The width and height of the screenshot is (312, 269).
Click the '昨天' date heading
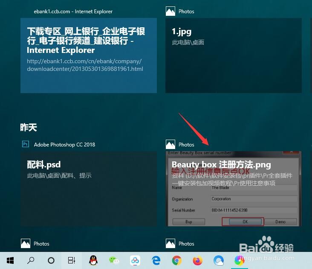(x=29, y=127)
